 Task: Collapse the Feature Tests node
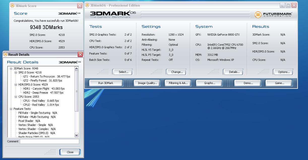coord(11,109)
